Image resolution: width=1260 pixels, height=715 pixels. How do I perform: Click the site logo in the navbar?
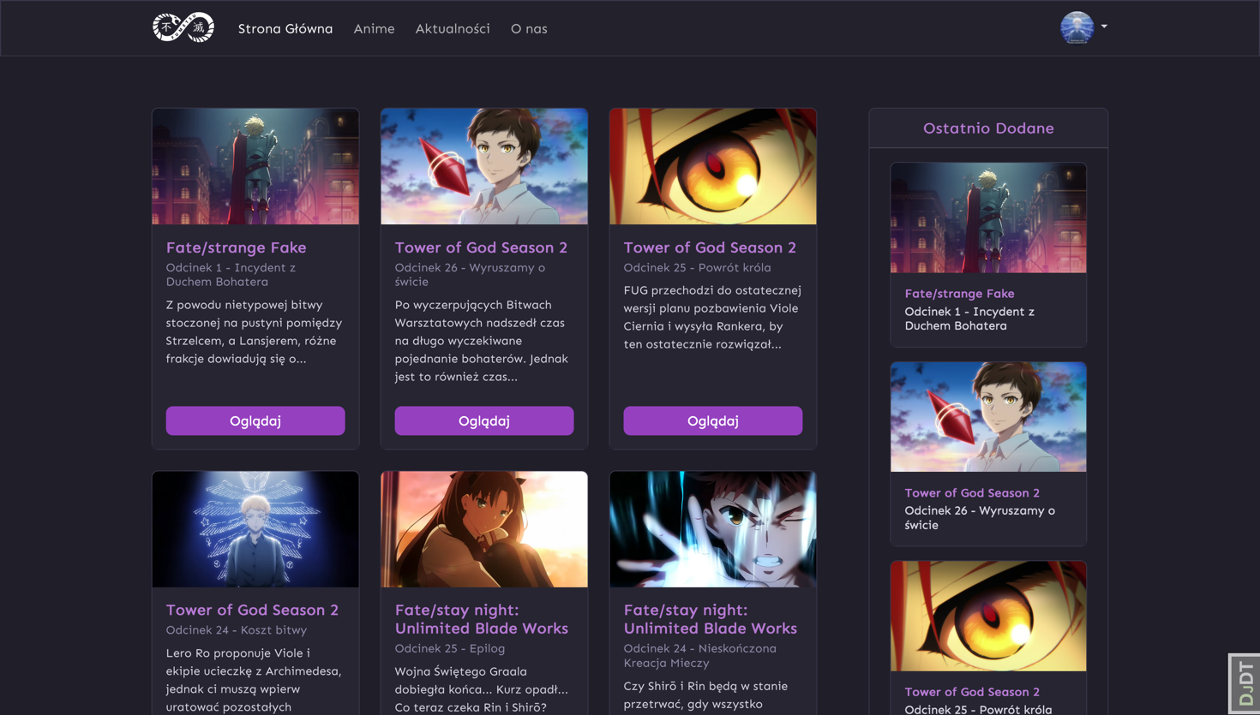pos(183,27)
